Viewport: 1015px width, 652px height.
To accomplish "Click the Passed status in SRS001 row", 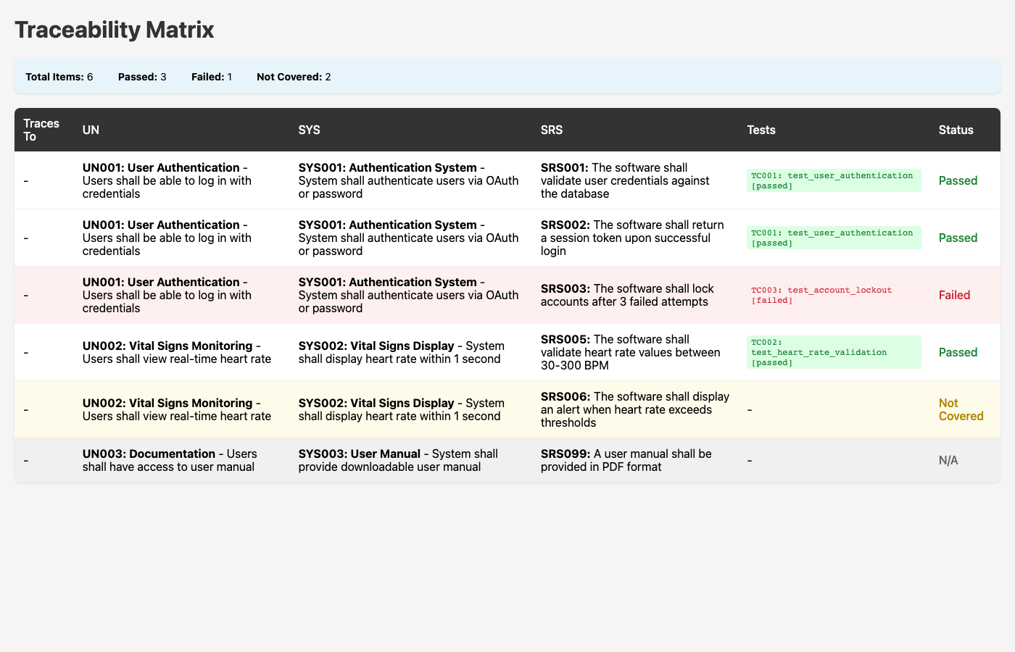I will tap(958, 180).
